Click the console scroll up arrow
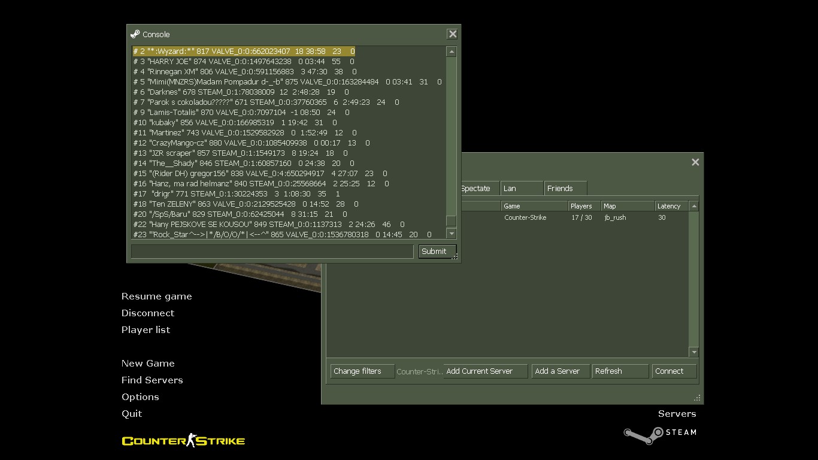This screenshot has height=460, width=818. coord(452,52)
